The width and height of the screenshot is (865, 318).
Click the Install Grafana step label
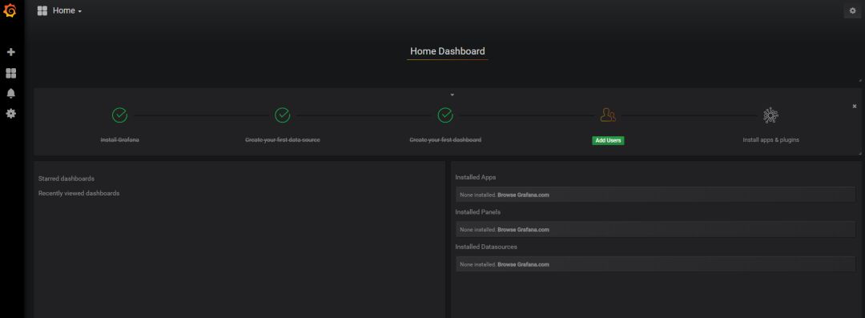(x=119, y=140)
